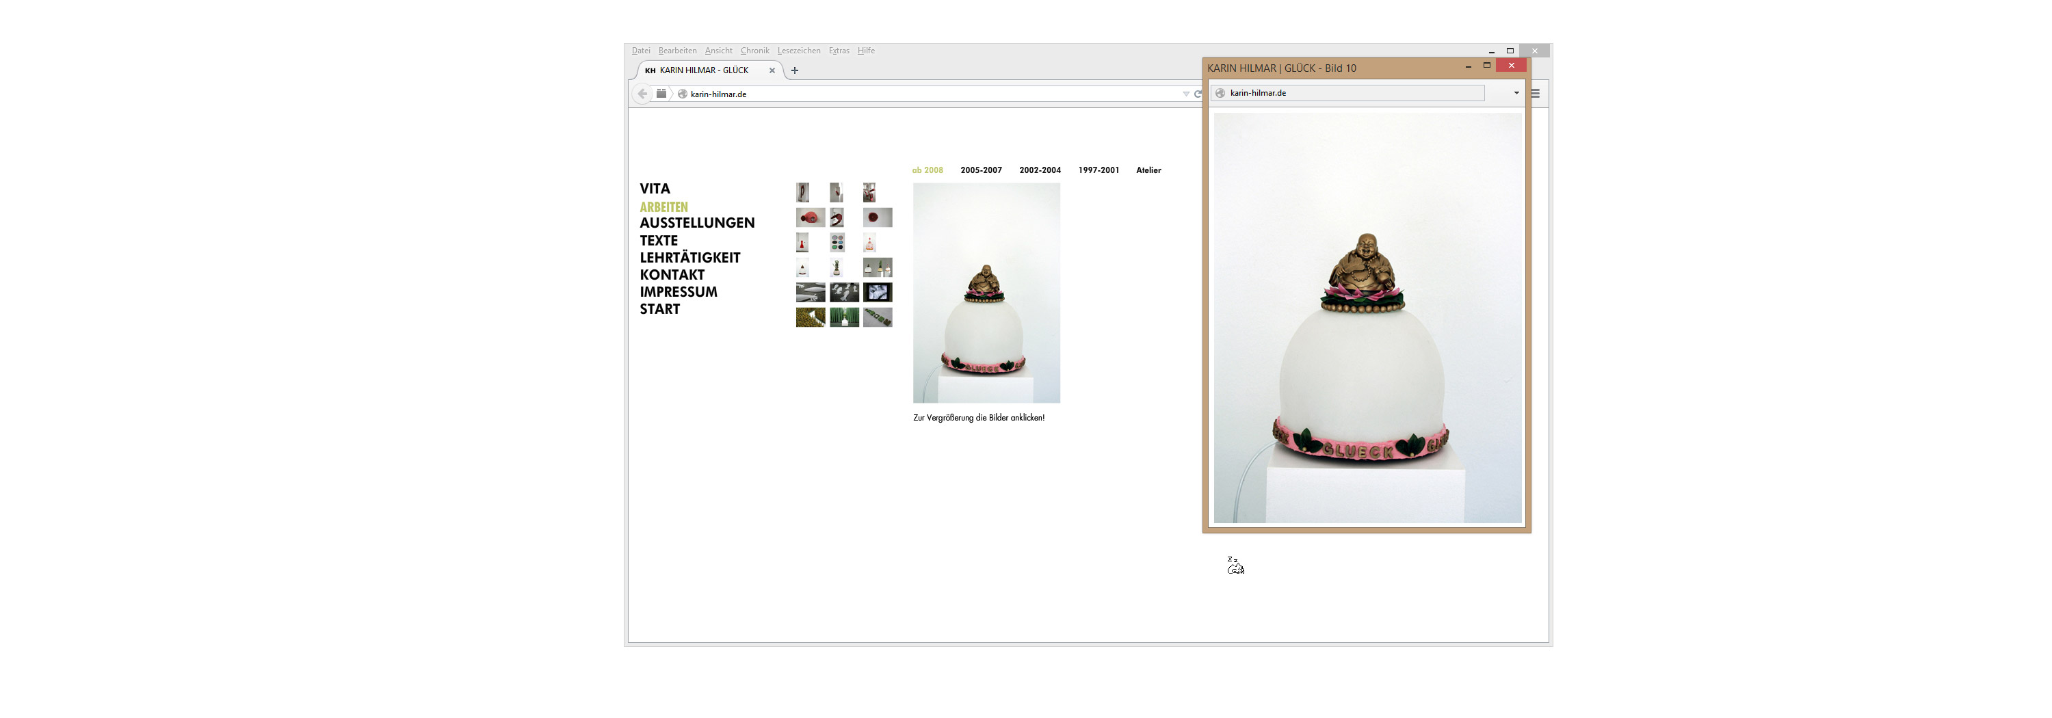
Task: Go to the AUSSTELLUNGEN page
Action: coord(697,223)
